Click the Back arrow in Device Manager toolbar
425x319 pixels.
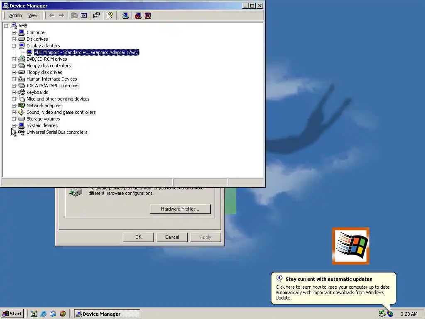click(52, 15)
